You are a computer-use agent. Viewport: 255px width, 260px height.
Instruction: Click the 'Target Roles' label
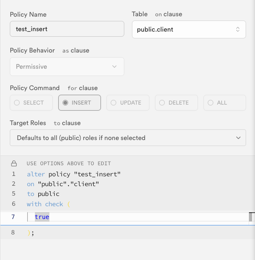[28, 123]
